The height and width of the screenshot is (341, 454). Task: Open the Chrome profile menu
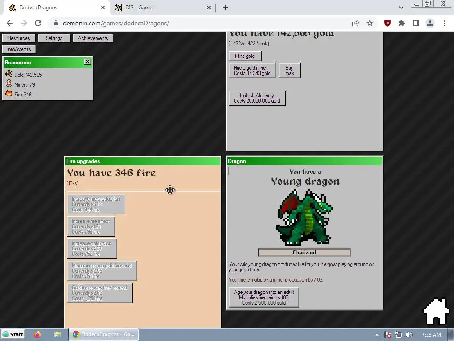pyautogui.click(x=430, y=23)
